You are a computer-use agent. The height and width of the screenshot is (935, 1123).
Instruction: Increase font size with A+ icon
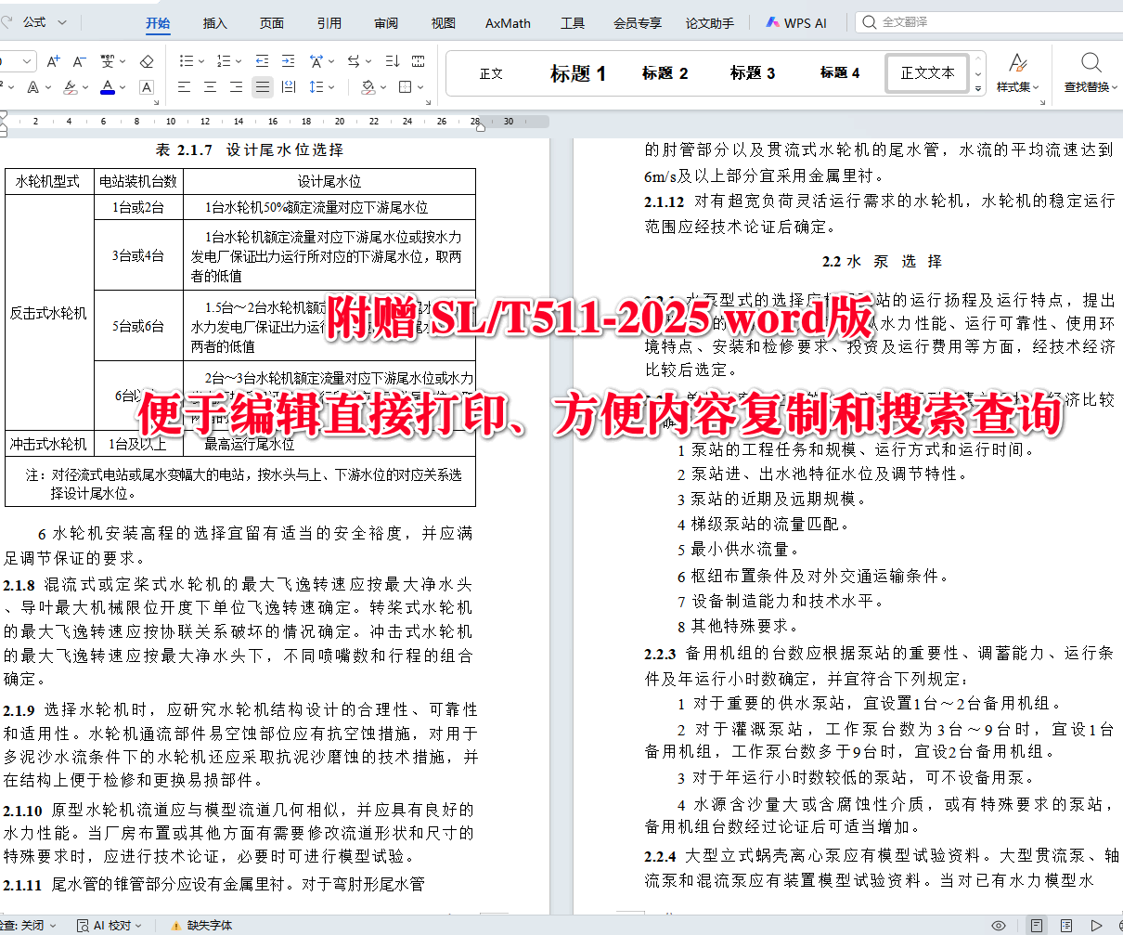tap(54, 61)
